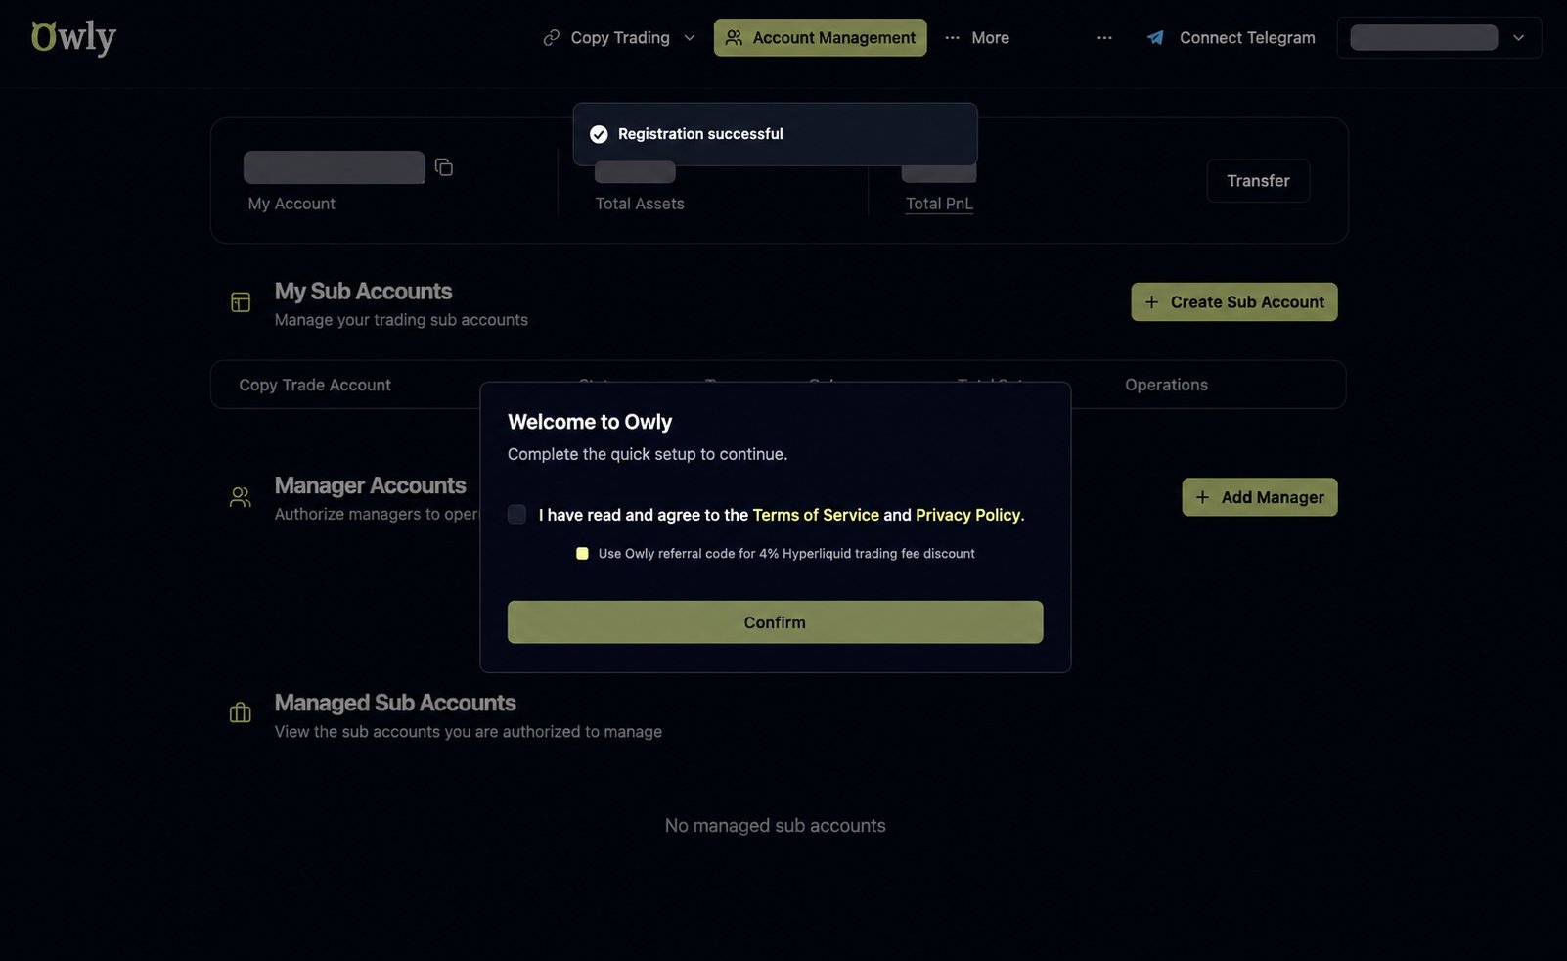Expand the user account dropdown chevron
The width and height of the screenshot is (1567, 961).
[1518, 37]
